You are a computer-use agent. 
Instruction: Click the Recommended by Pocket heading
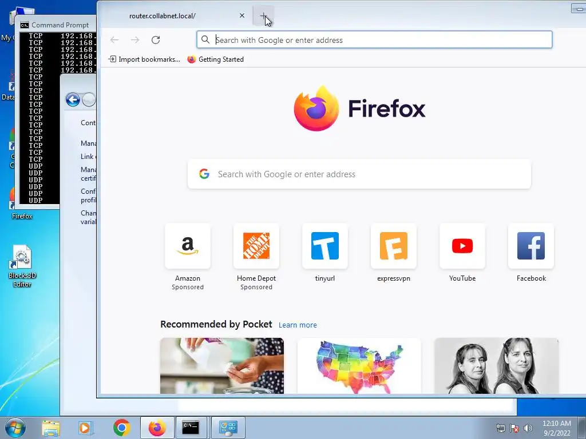(x=216, y=324)
